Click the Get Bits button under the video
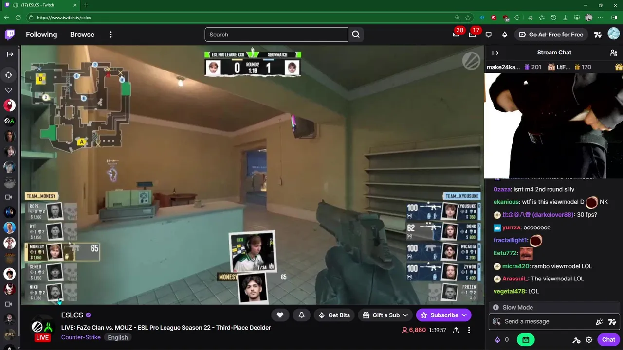The height and width of the screenshot is (350, 623). coord(334,315)
